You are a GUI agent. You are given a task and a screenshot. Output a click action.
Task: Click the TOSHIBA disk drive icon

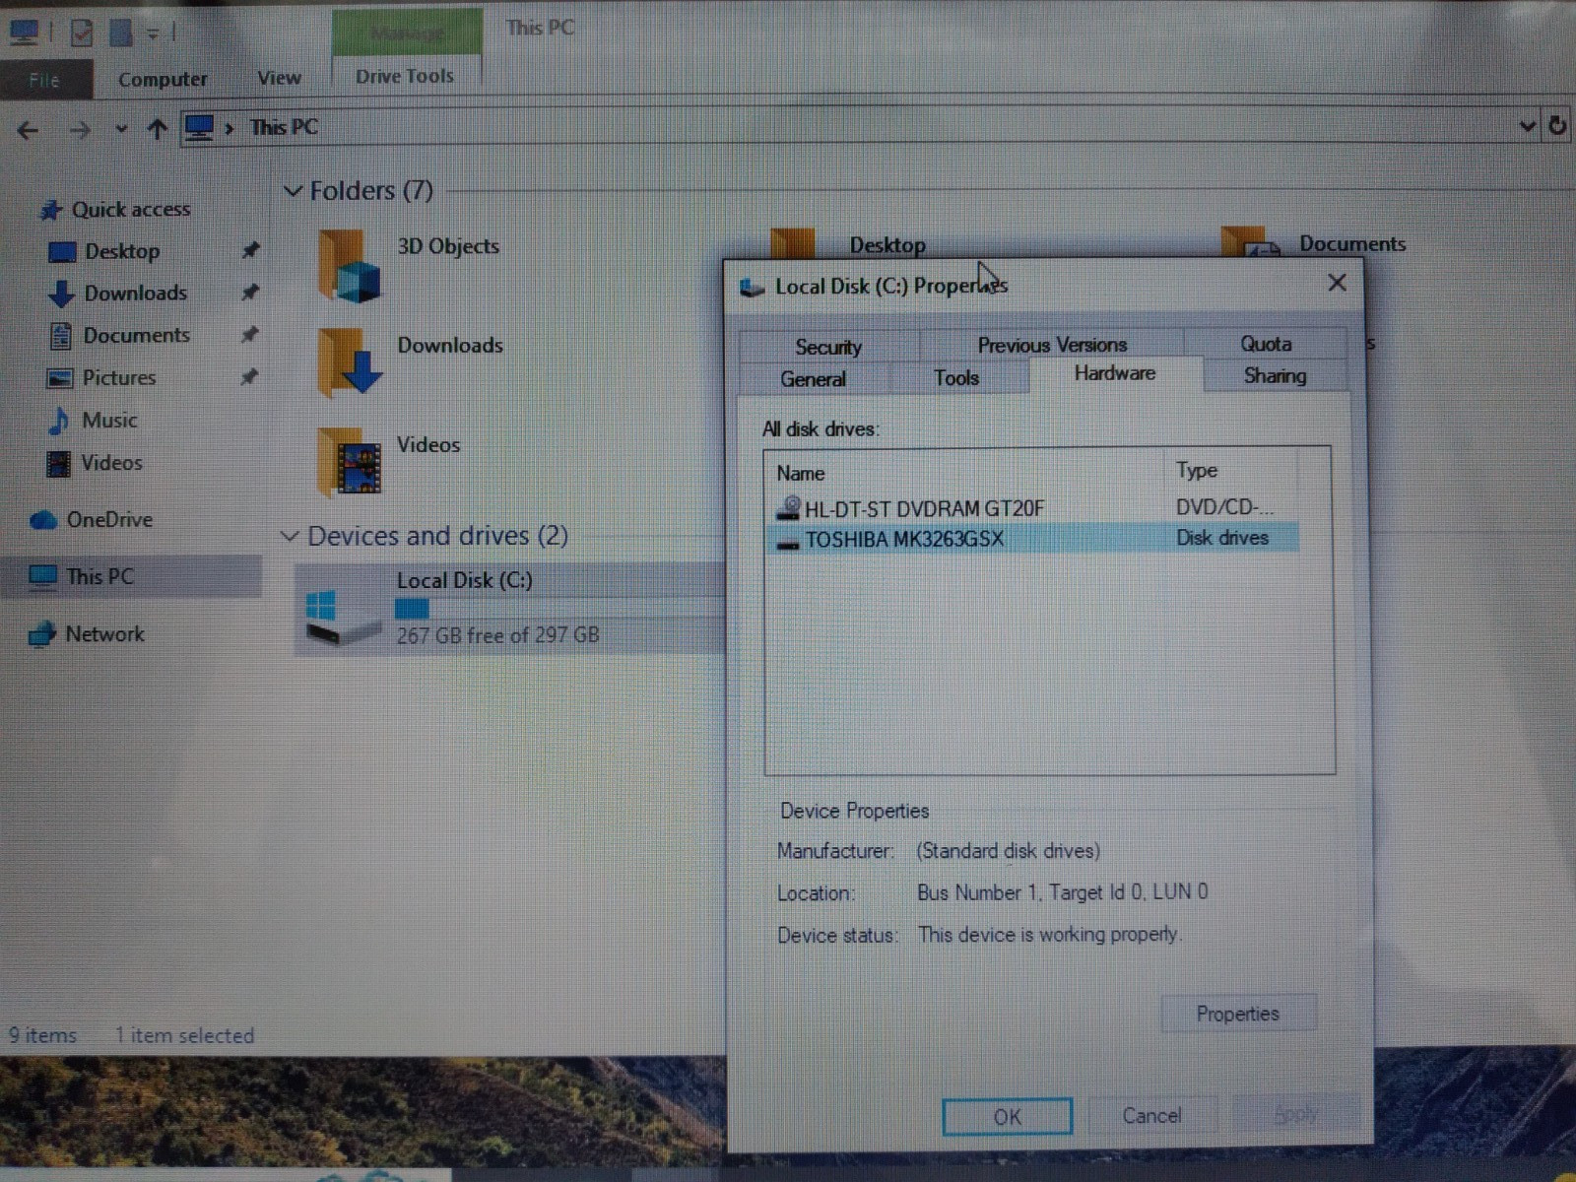coord(788,542)
